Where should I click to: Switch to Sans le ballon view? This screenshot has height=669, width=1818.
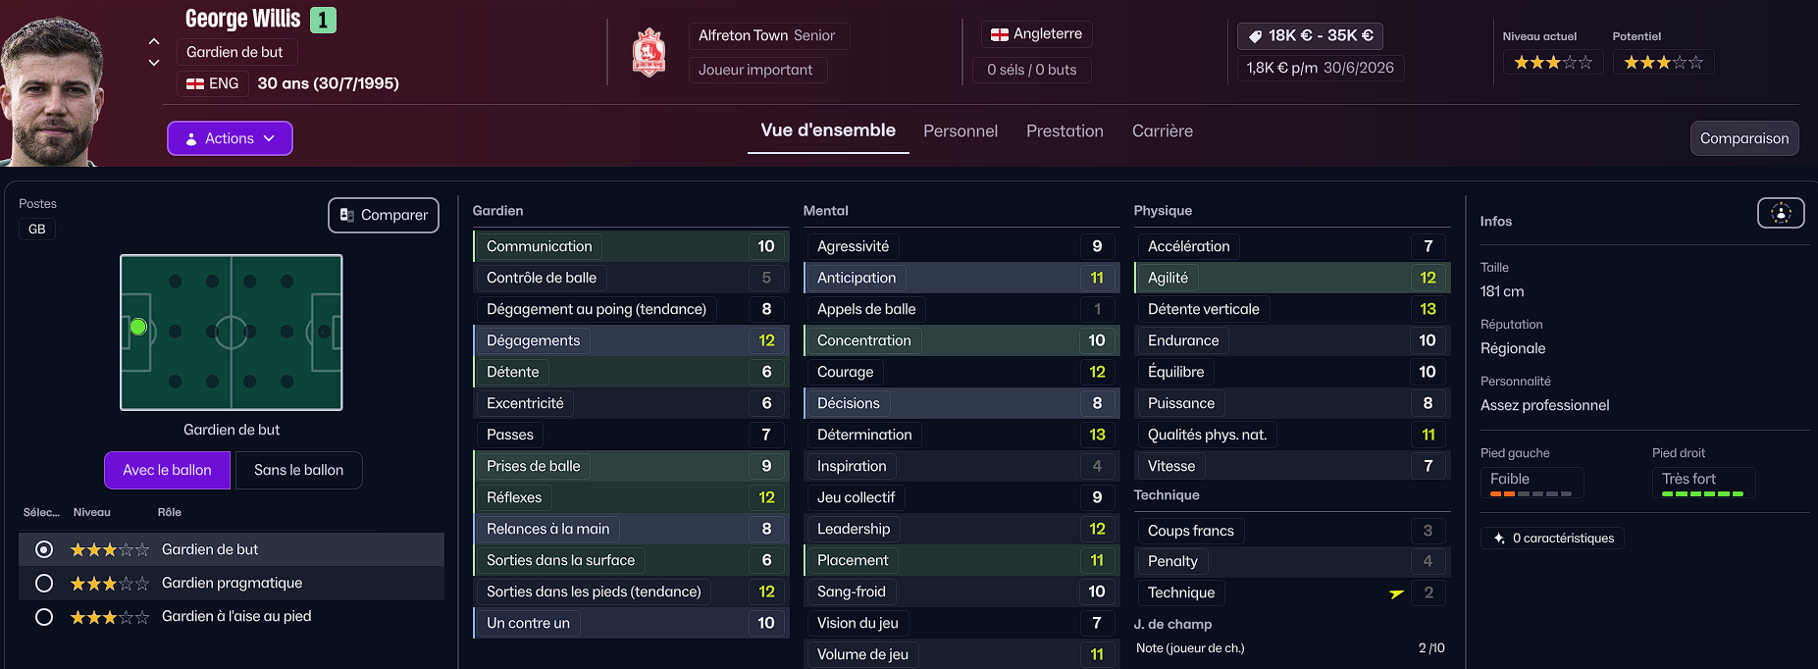(298, 471)
